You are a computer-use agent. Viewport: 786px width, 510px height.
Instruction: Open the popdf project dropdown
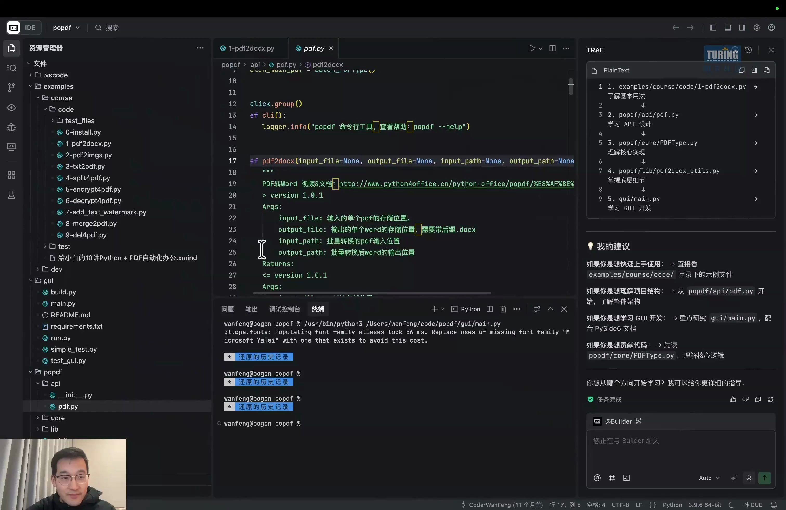click(66, 28)
